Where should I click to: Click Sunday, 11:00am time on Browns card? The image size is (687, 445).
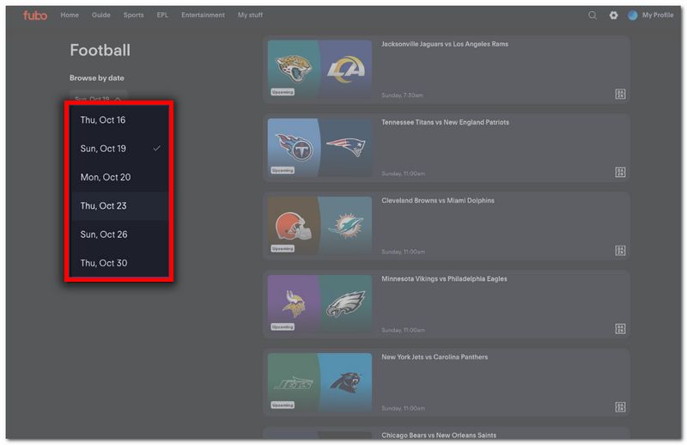(403, 252)
